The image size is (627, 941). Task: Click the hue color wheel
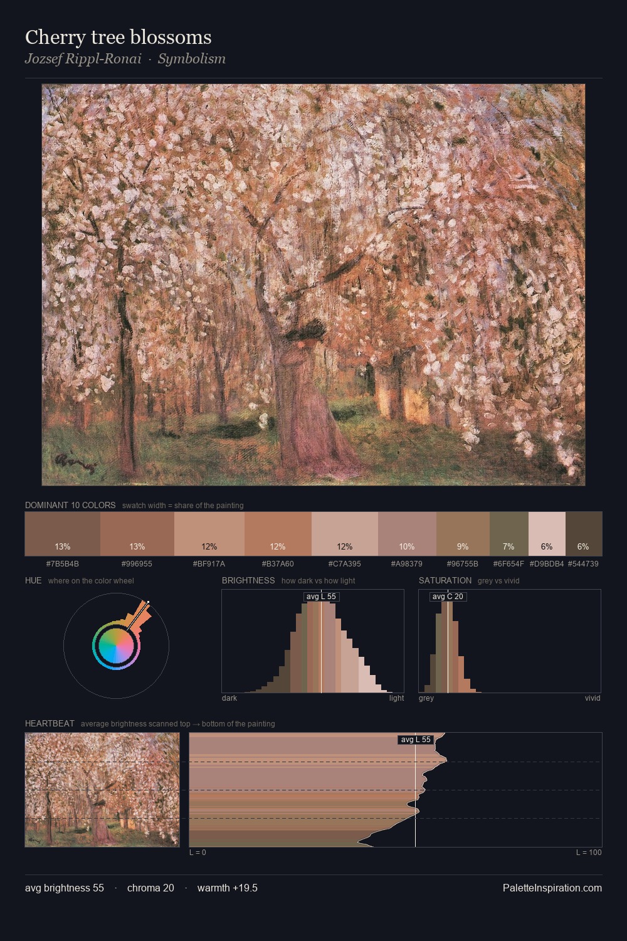[116, 646]
